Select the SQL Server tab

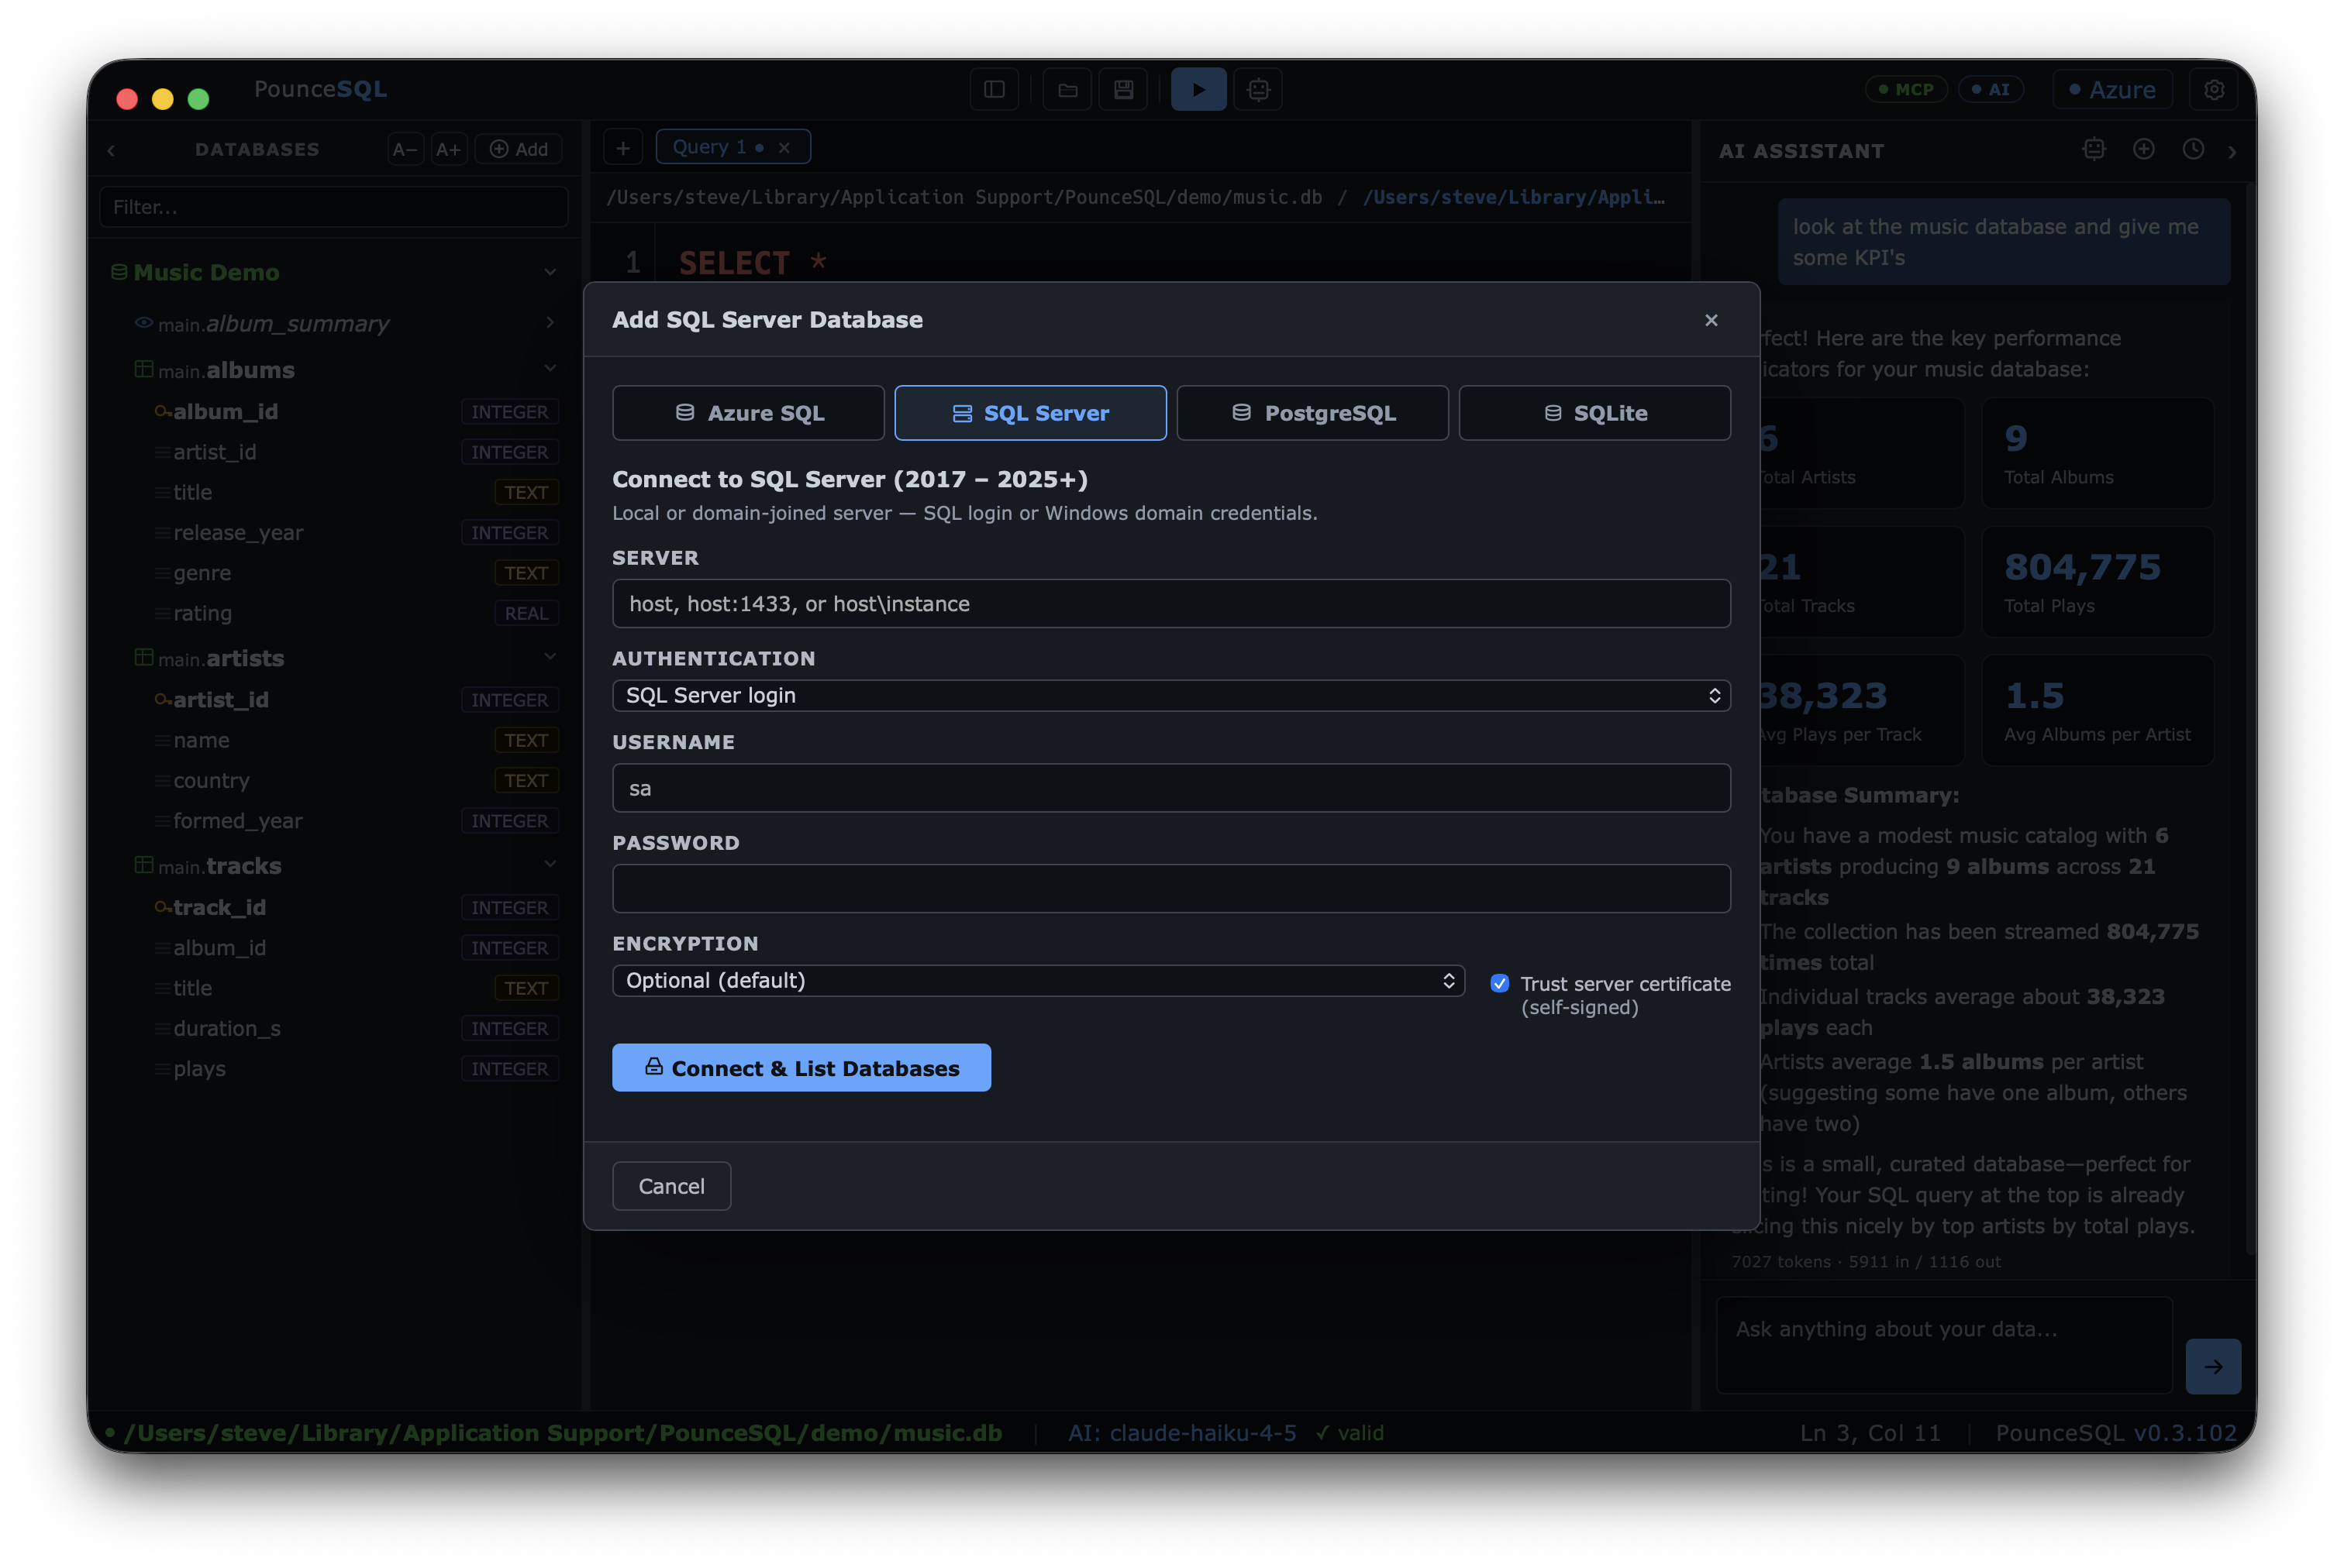1030,413
